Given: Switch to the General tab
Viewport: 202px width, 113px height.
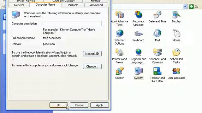Looking at the screenshot, I should click(x=19, y=5).
